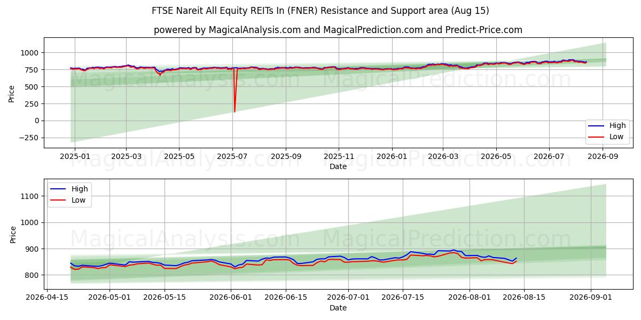This screenshot has height=320, width=641.
Task: Click the '800' price tick on bottom chart
Action: pyautogui.click(x=33, y=275)
